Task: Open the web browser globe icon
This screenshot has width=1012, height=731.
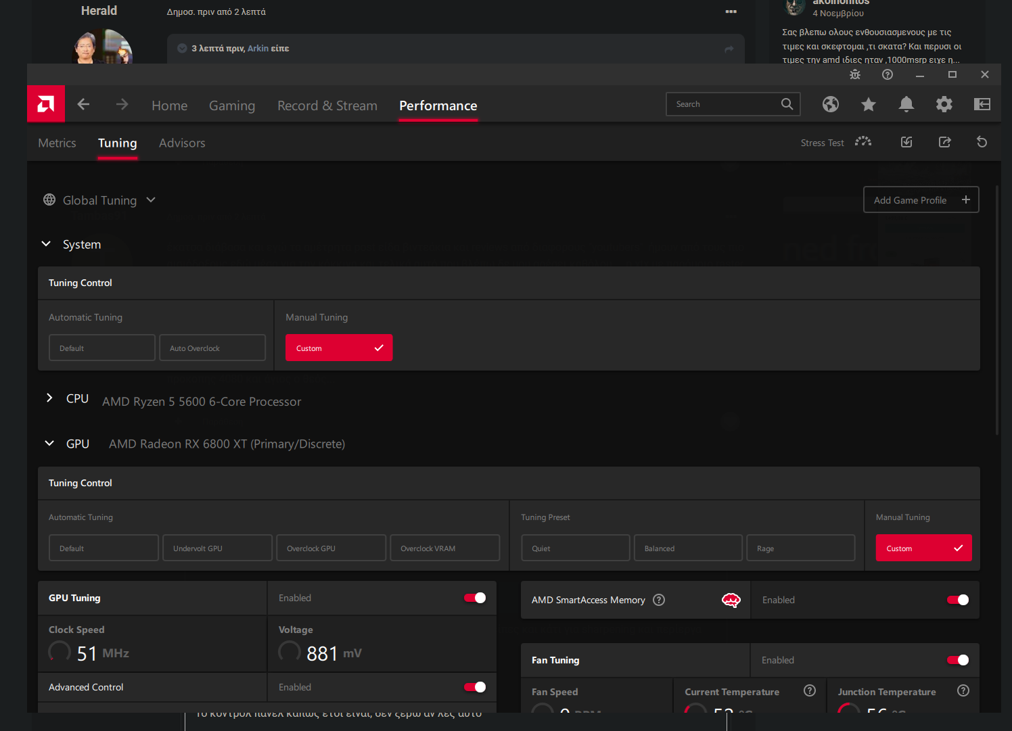Action: click(831, 104)
